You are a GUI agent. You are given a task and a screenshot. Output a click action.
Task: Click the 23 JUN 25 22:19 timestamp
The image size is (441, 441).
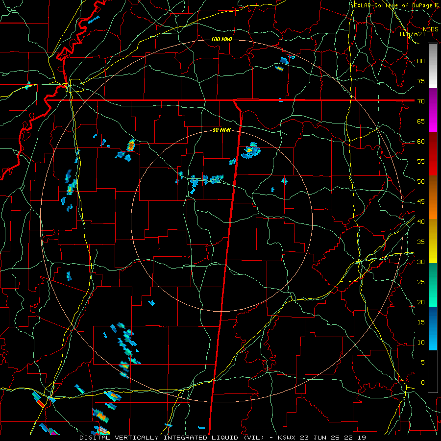tap(334, 438)
